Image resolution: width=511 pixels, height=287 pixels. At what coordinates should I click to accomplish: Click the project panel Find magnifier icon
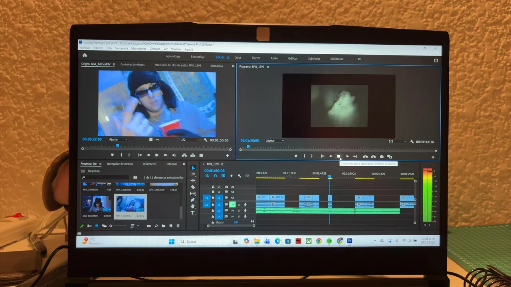[156, 226]
